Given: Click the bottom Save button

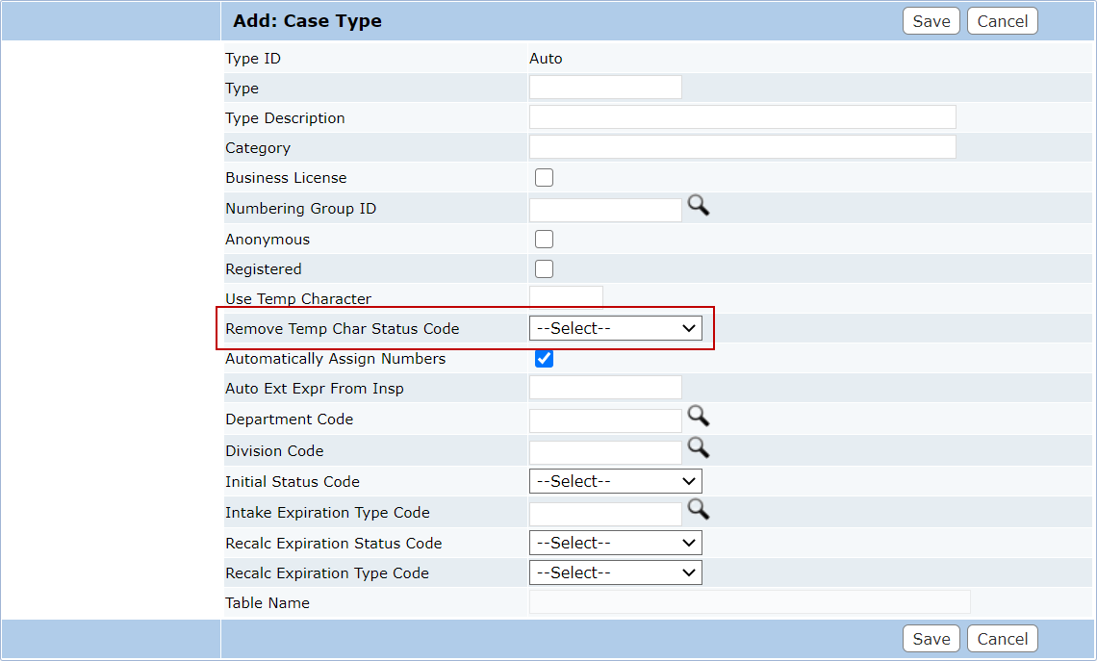Looking at the screenshot, I should [x=931, y=639].
